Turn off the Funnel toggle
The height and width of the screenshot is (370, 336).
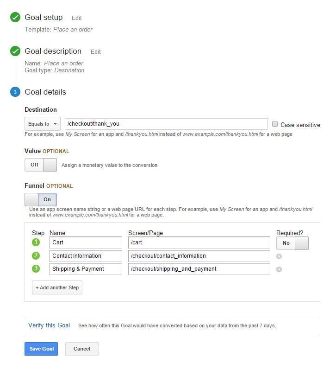[41, 199]
